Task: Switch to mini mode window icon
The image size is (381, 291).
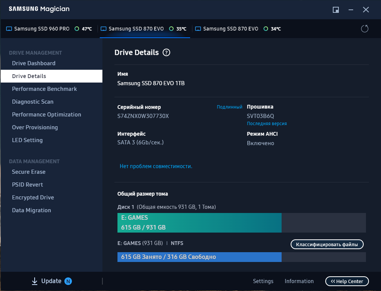Action: click(336, 10)
